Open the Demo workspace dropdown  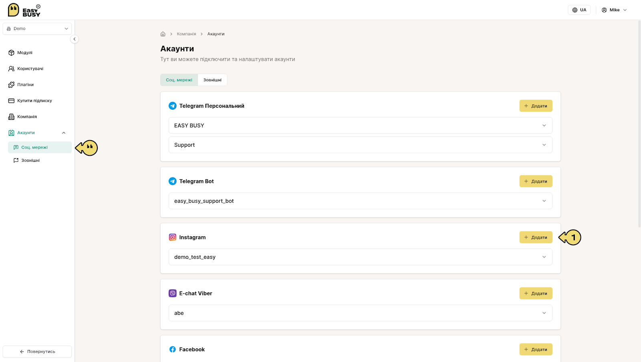(37, 29)
